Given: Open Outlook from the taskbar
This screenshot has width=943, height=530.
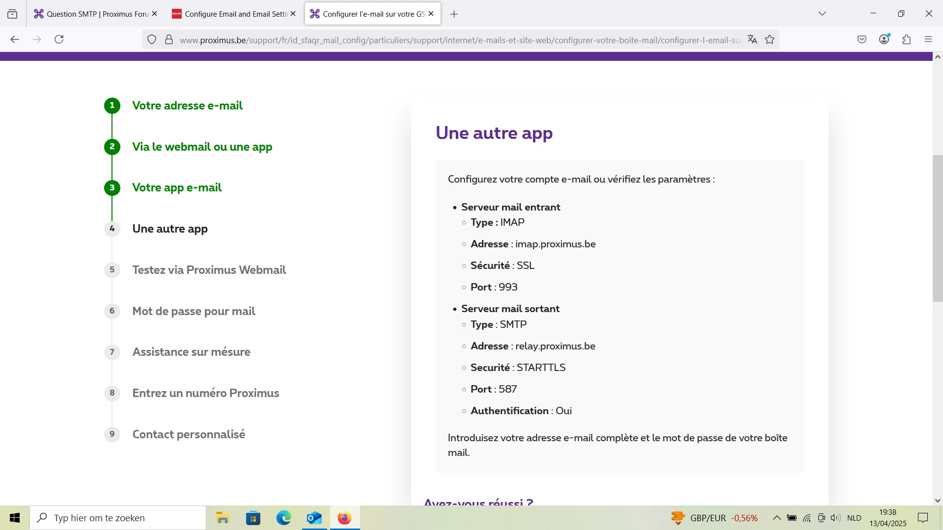Looking at the screenshot, I should 314,518.
